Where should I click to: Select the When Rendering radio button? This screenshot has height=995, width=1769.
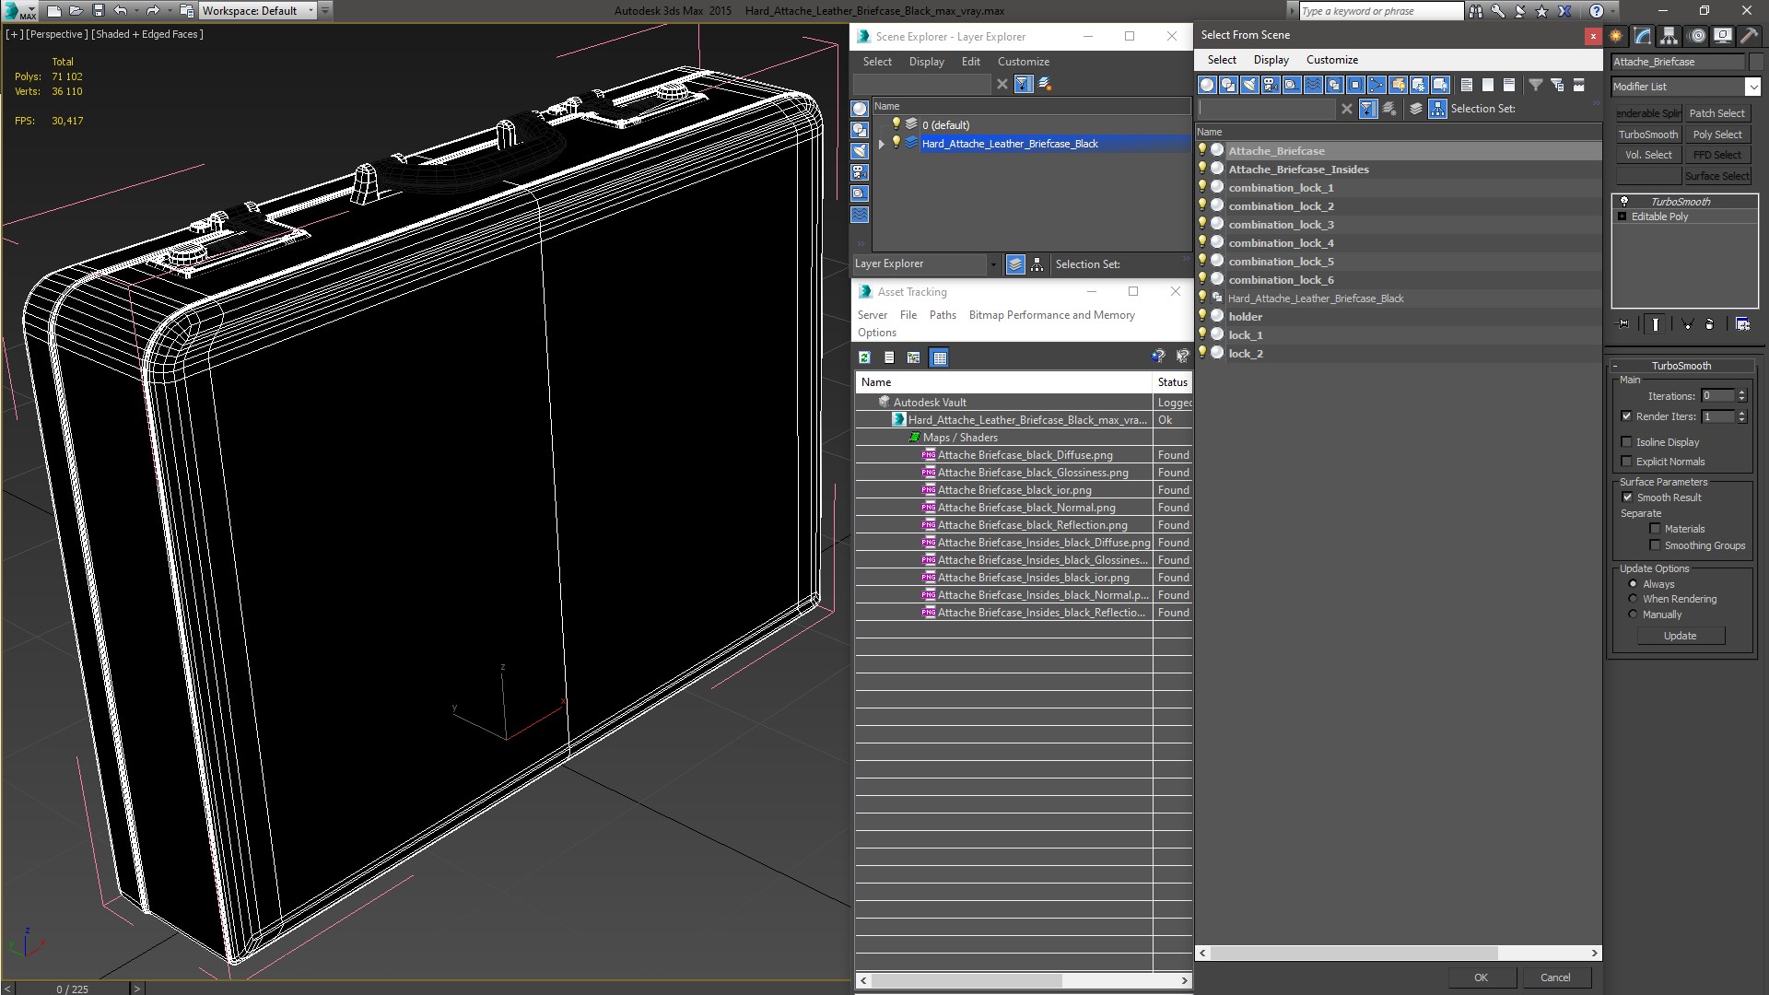point(1633,599)
